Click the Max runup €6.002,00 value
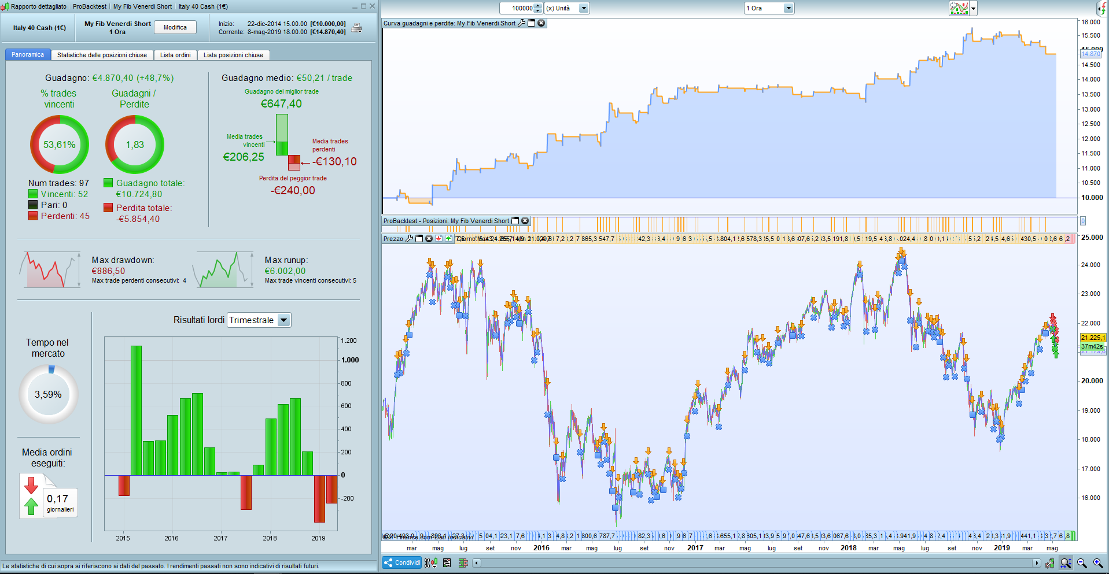The width and height of the screenshot is (1109, 574). tap(285, 271)
